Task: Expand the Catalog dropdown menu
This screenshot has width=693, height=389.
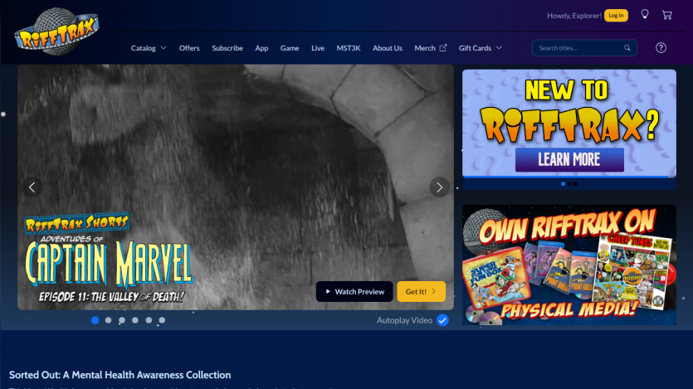Action: click(x=149, y=47)
